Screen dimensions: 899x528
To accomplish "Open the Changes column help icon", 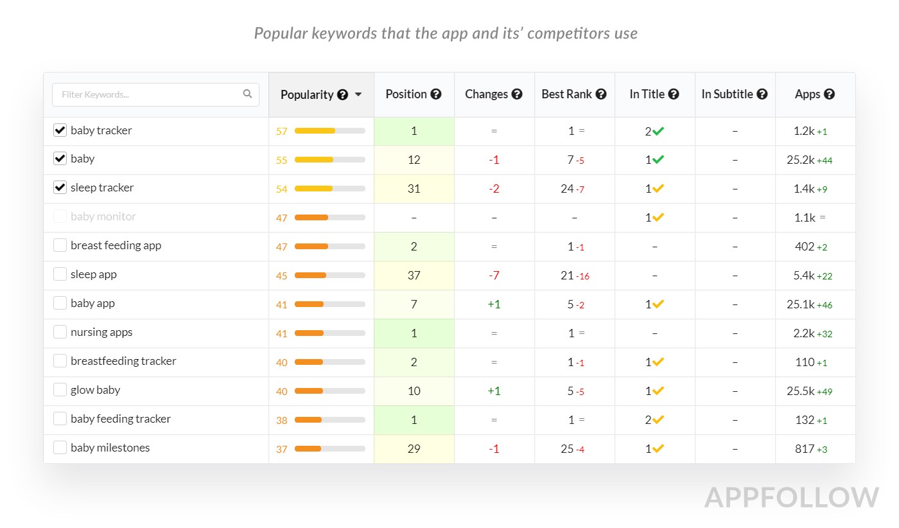I will pos(517,94).
